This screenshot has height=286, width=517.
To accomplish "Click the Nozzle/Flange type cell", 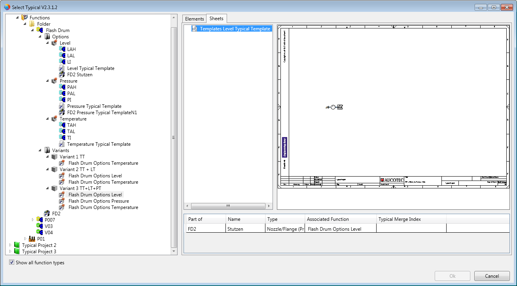I will tap(285, 229).
